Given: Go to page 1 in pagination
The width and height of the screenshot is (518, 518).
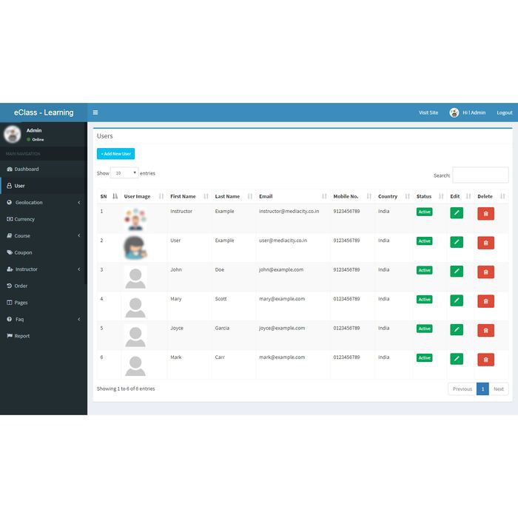Looking at the screenshot, I should (482, 388).
